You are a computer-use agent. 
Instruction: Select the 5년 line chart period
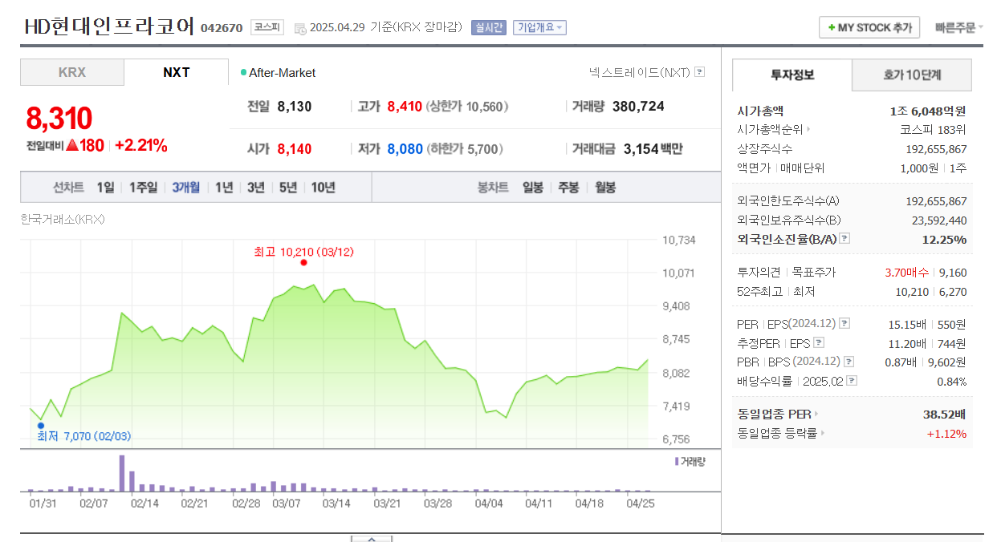288,188
